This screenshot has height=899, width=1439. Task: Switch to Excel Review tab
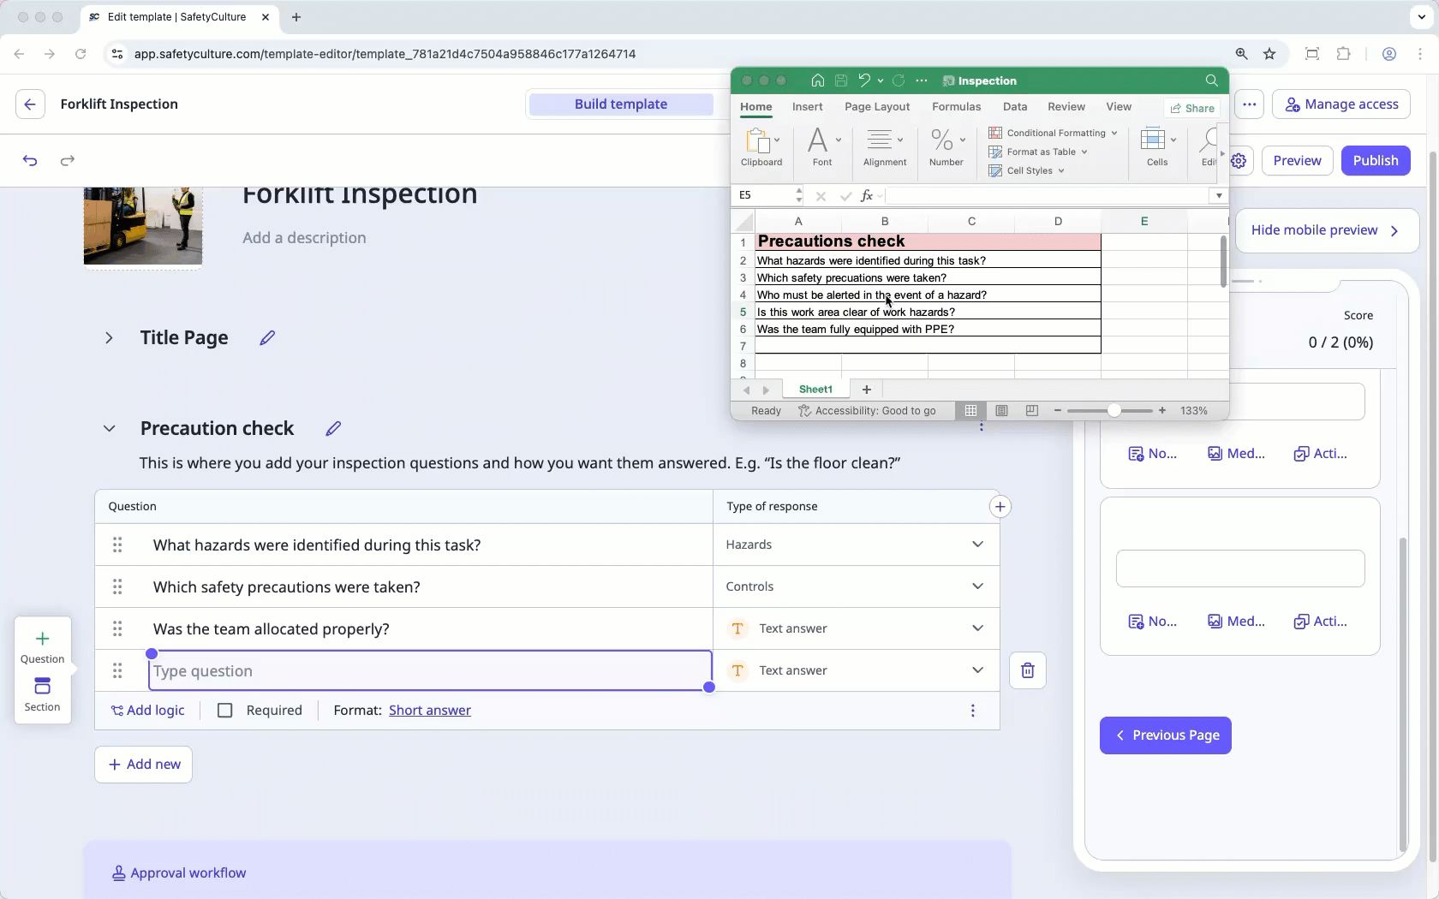coord(1066,107)
